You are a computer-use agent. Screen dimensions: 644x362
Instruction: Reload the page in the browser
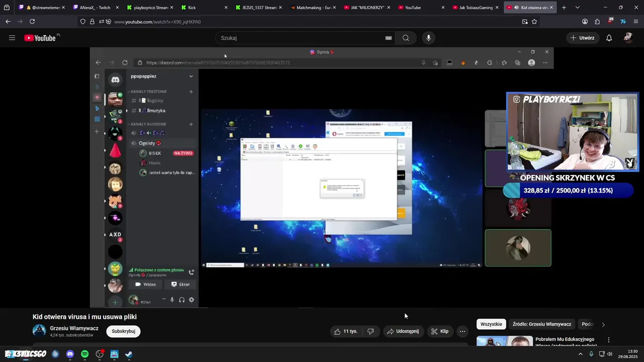click(32, 22)
